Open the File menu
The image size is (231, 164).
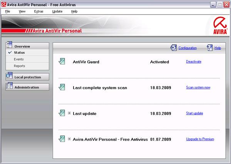(8, 12)
